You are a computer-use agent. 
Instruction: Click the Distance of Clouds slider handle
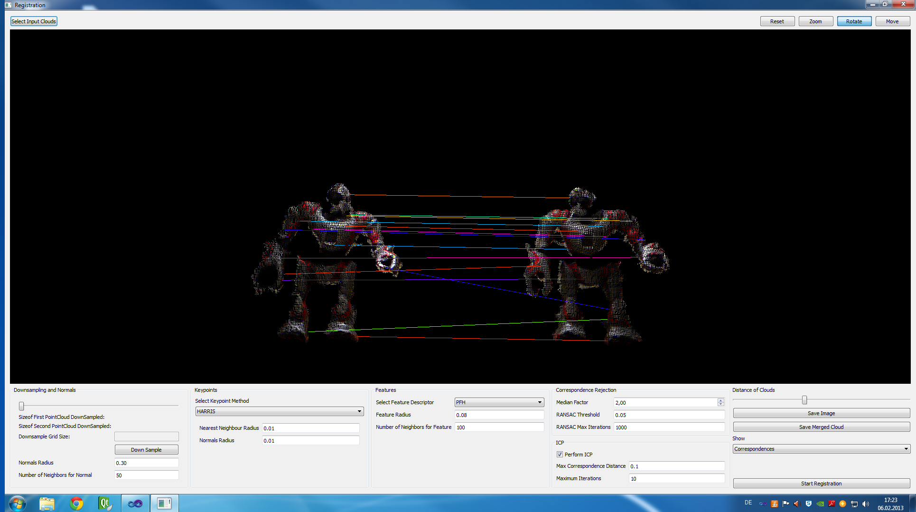[804, 400]
